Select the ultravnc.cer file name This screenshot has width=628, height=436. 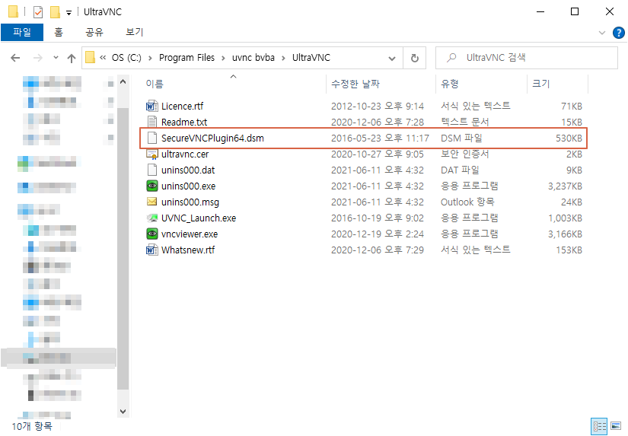(185, 154)
